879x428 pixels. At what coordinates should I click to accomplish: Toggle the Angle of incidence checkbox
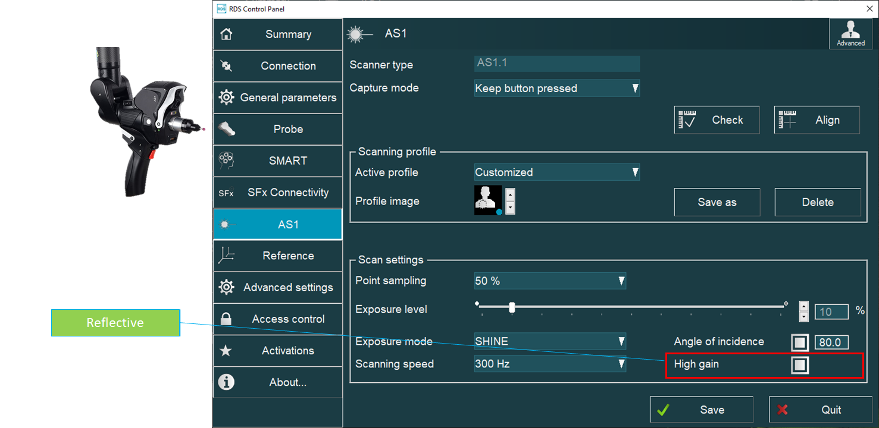800,342
